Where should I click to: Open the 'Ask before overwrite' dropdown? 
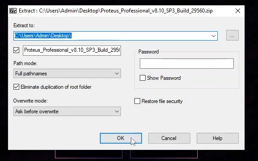click(67, 111)
